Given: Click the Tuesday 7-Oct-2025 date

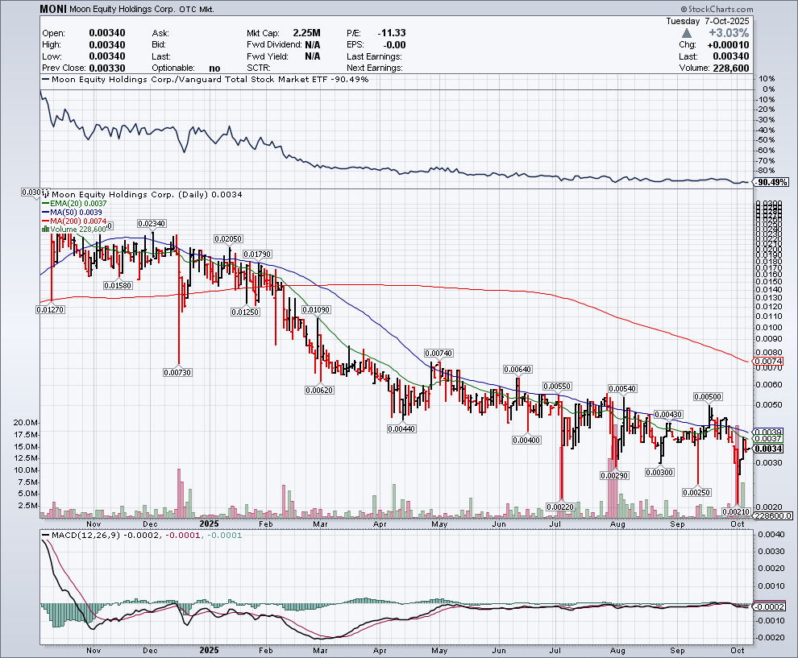Looking at the screenshot, I should [x=708, y=21].
